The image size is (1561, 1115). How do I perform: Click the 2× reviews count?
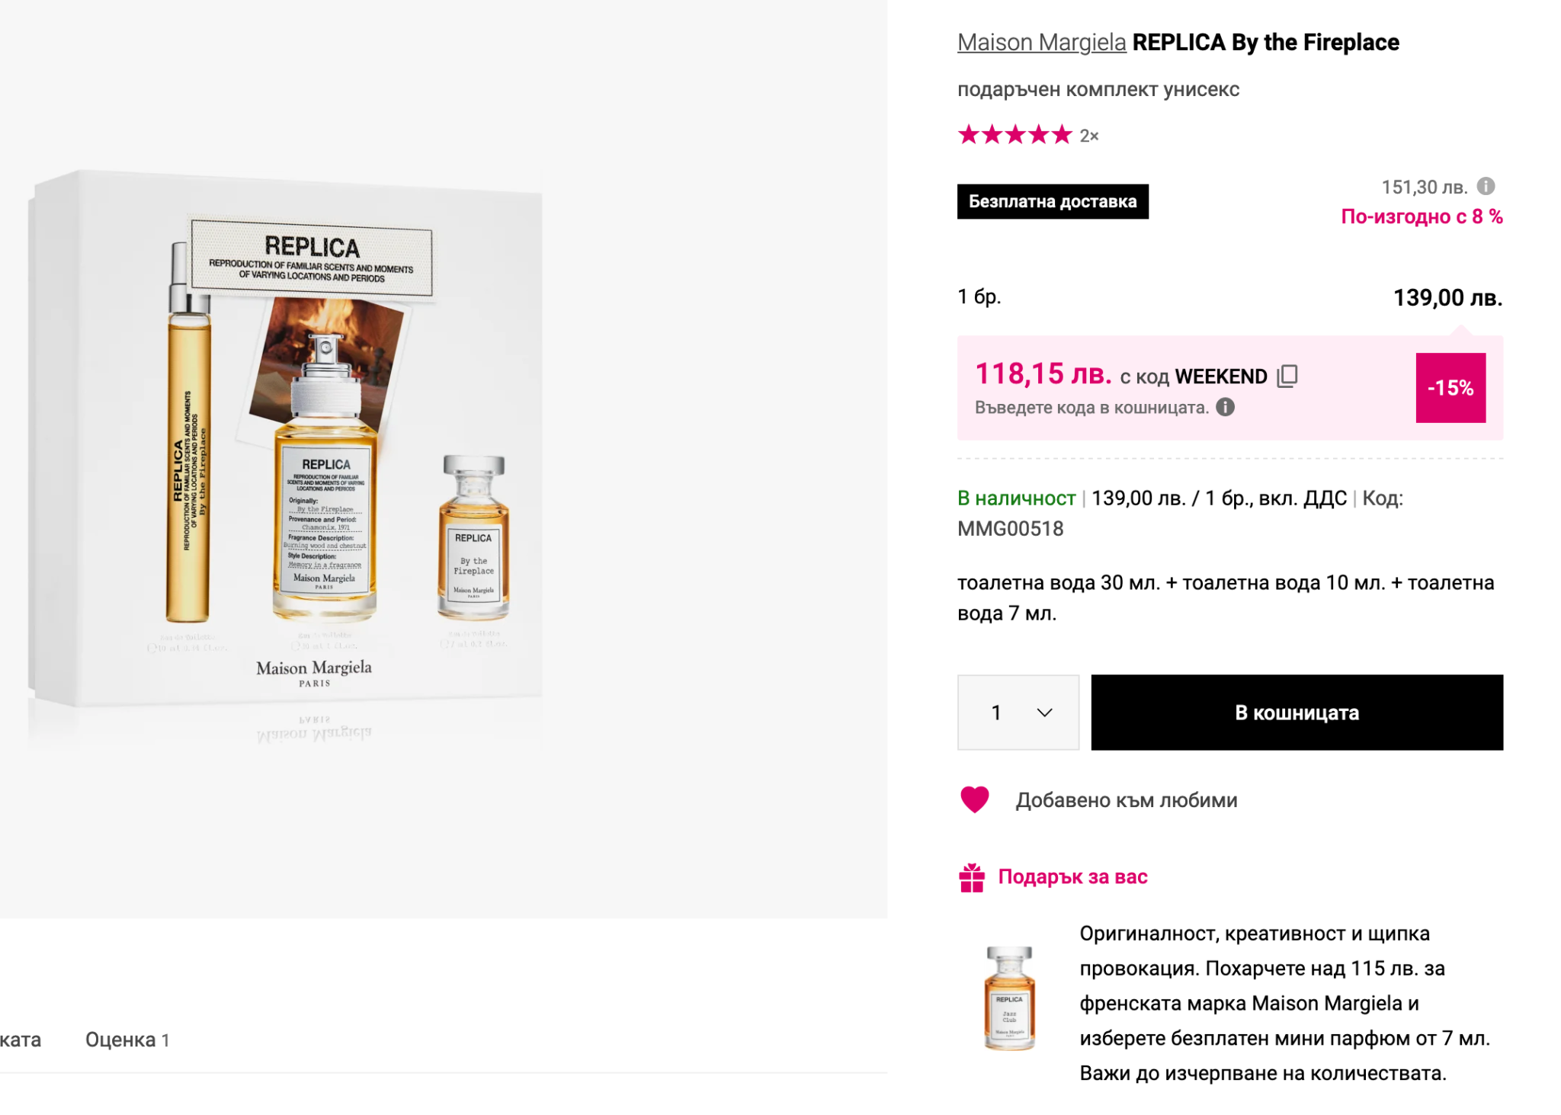coord(1089,136)
